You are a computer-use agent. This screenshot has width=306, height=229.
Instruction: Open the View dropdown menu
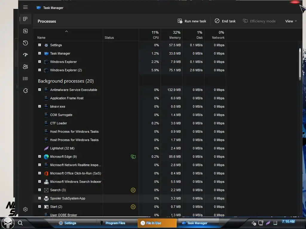(291, 21)
